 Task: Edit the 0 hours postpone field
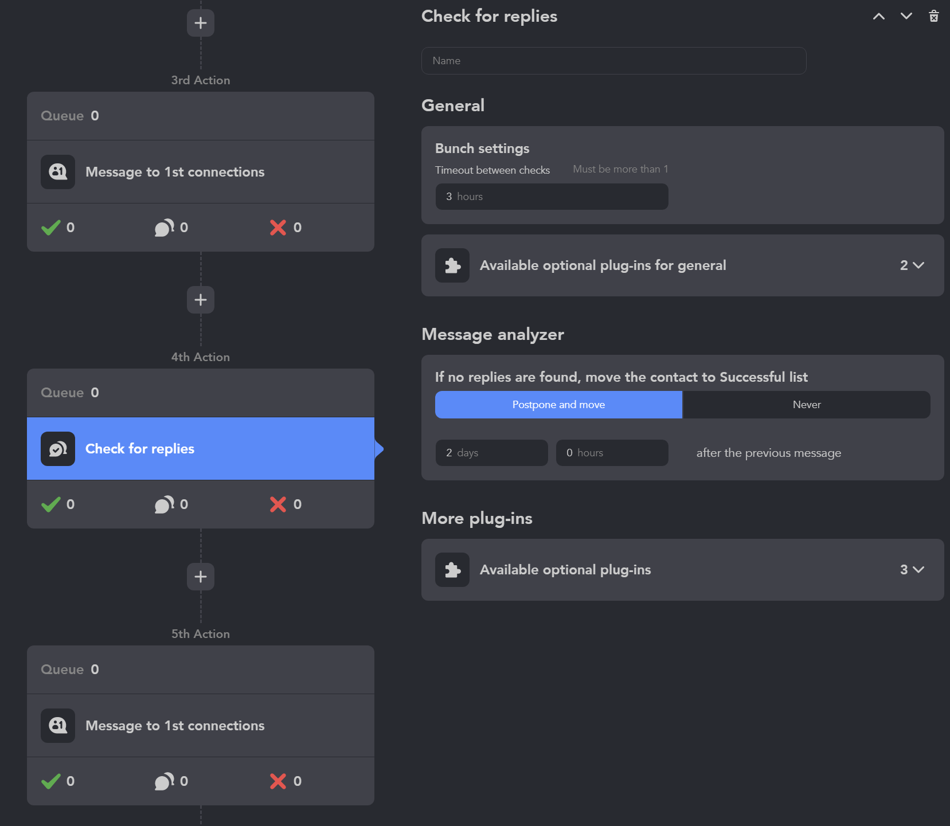tap(612, 453)
